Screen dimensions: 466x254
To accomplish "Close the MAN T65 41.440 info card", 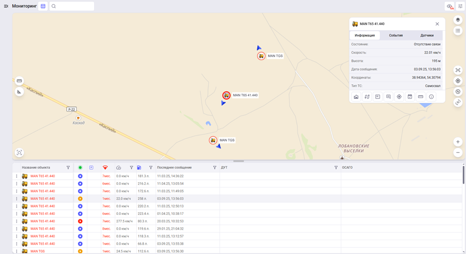I will (x=437, y=24).
